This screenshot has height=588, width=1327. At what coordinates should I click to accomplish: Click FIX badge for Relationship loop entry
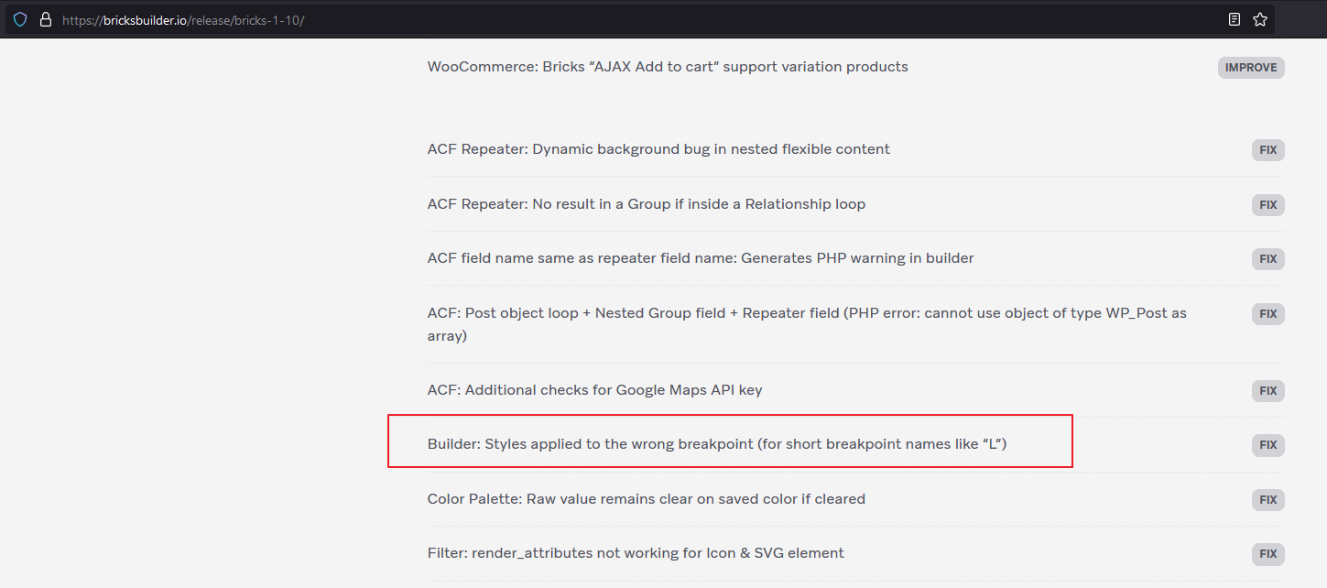(1268, 205)
